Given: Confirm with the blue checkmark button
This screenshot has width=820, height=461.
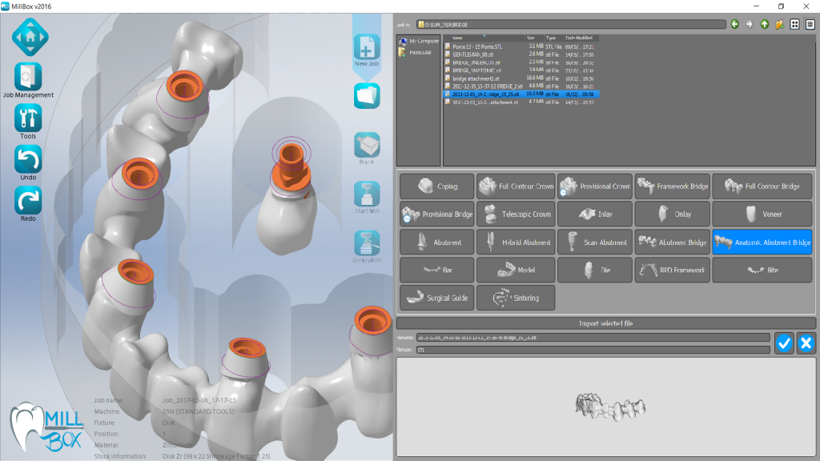Looking at the screenshot, I should coord(783,343).
